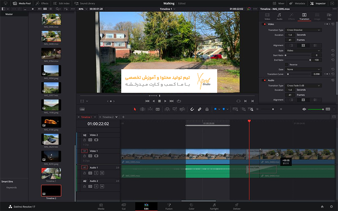The width and height of the screenshot is (338, 211).
Task: Click the blue Marker icon
Action: coord(224,109)
